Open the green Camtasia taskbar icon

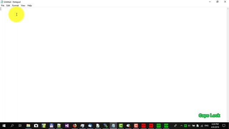(x=121, y=126)
